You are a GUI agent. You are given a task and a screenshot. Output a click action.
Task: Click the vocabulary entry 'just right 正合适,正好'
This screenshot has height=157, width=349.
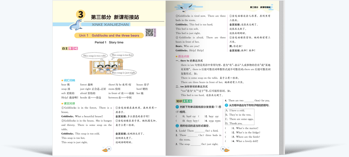93,89
